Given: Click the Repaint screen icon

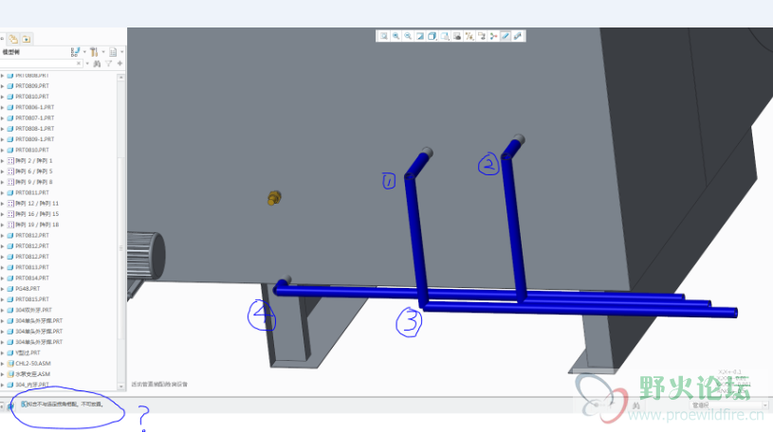Looking at the screenshot, I should pyautogui.click(x=420, y=36).
